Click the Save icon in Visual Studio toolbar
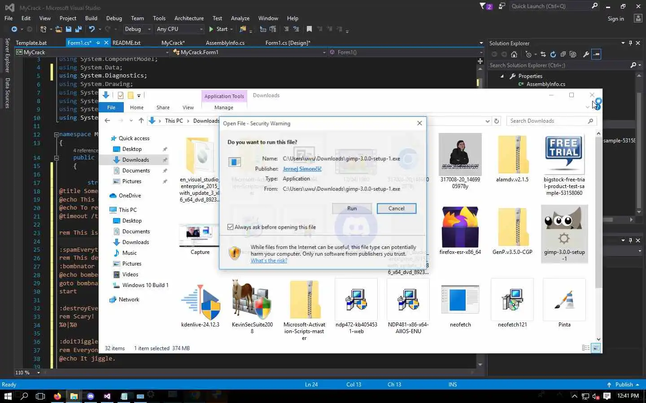The height and width of the screenshot is (403, 646). click(69, 29)
